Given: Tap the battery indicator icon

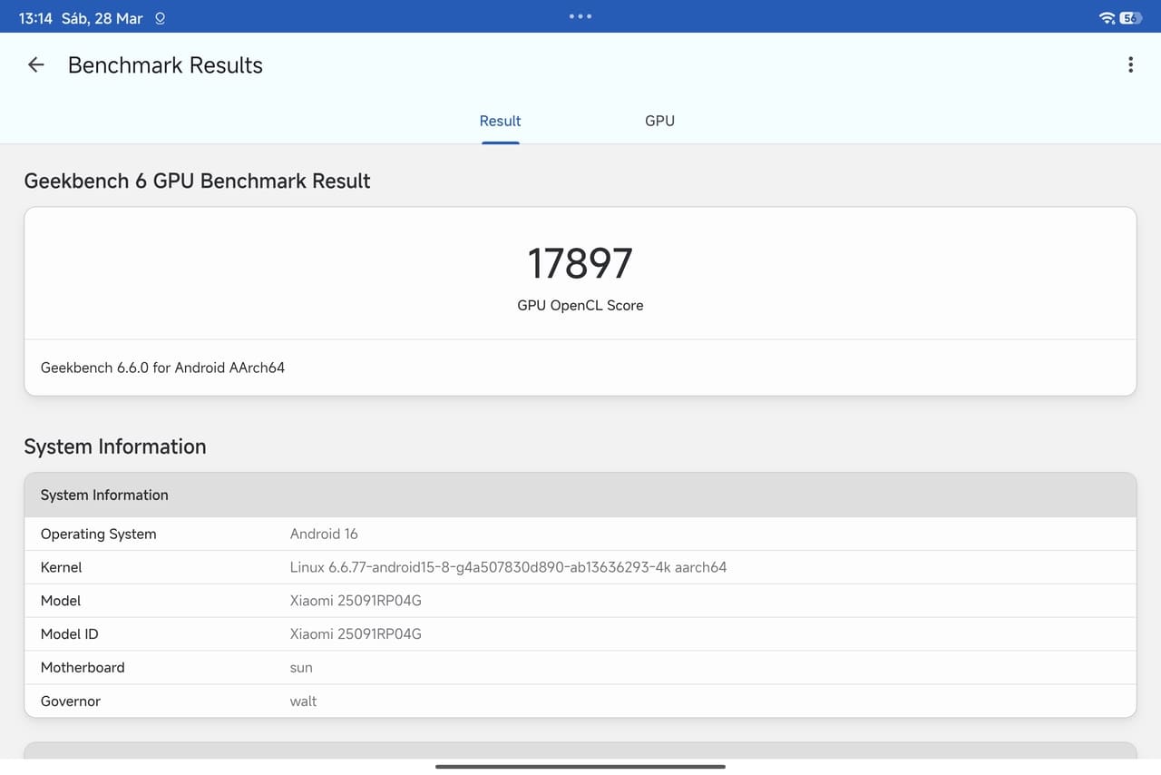Looking at the screenshot, I should (x=1130, y=18).
